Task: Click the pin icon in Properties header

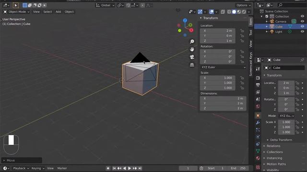Action: 302,60
